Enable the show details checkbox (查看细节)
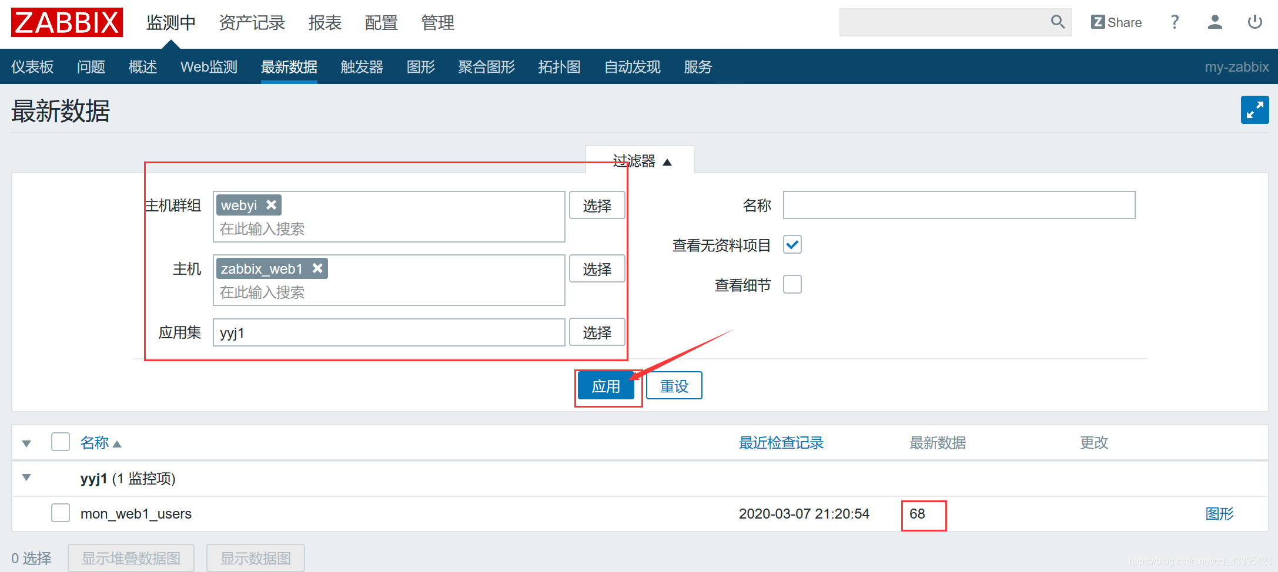 pyautogui.click(x=792, y=284)
